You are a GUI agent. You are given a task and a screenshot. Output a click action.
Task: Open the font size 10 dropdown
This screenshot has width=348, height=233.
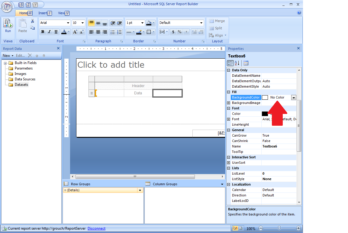tap(82, 23)
